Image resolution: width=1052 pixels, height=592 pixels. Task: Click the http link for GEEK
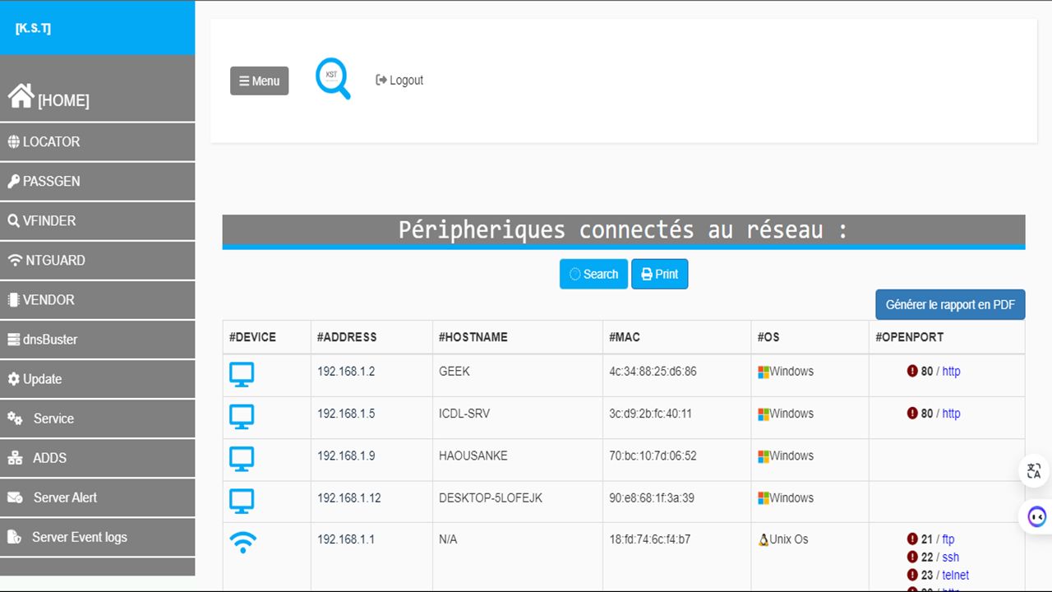951,371
